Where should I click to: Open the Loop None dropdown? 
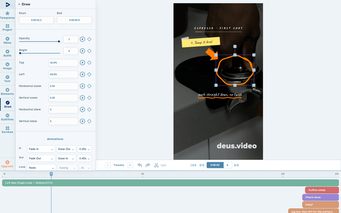pyautogui.click(x=41, y=168)
